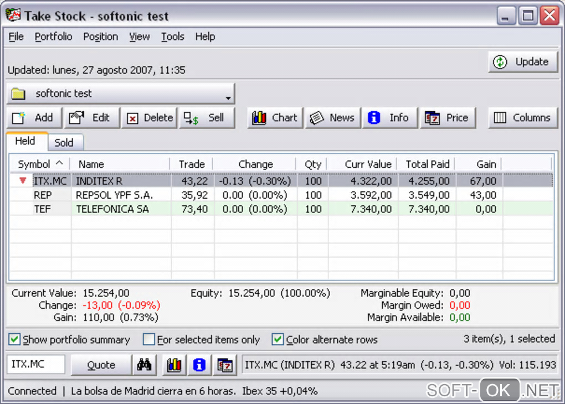Click the -13,00 (-0.09%) change value
The image size is (565, 404).
coord(121,305)
